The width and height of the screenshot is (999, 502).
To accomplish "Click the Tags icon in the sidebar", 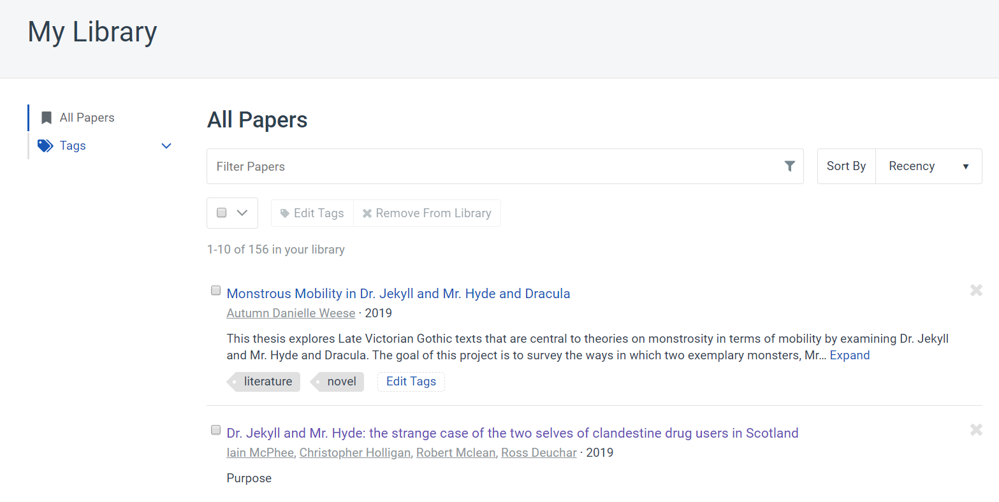I will 45,146.
